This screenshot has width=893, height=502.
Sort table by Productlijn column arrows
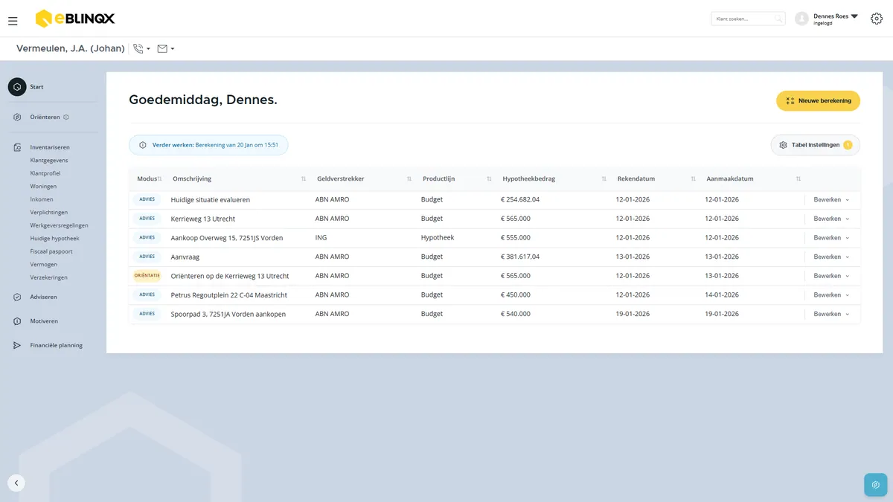(x=489, y=179)
